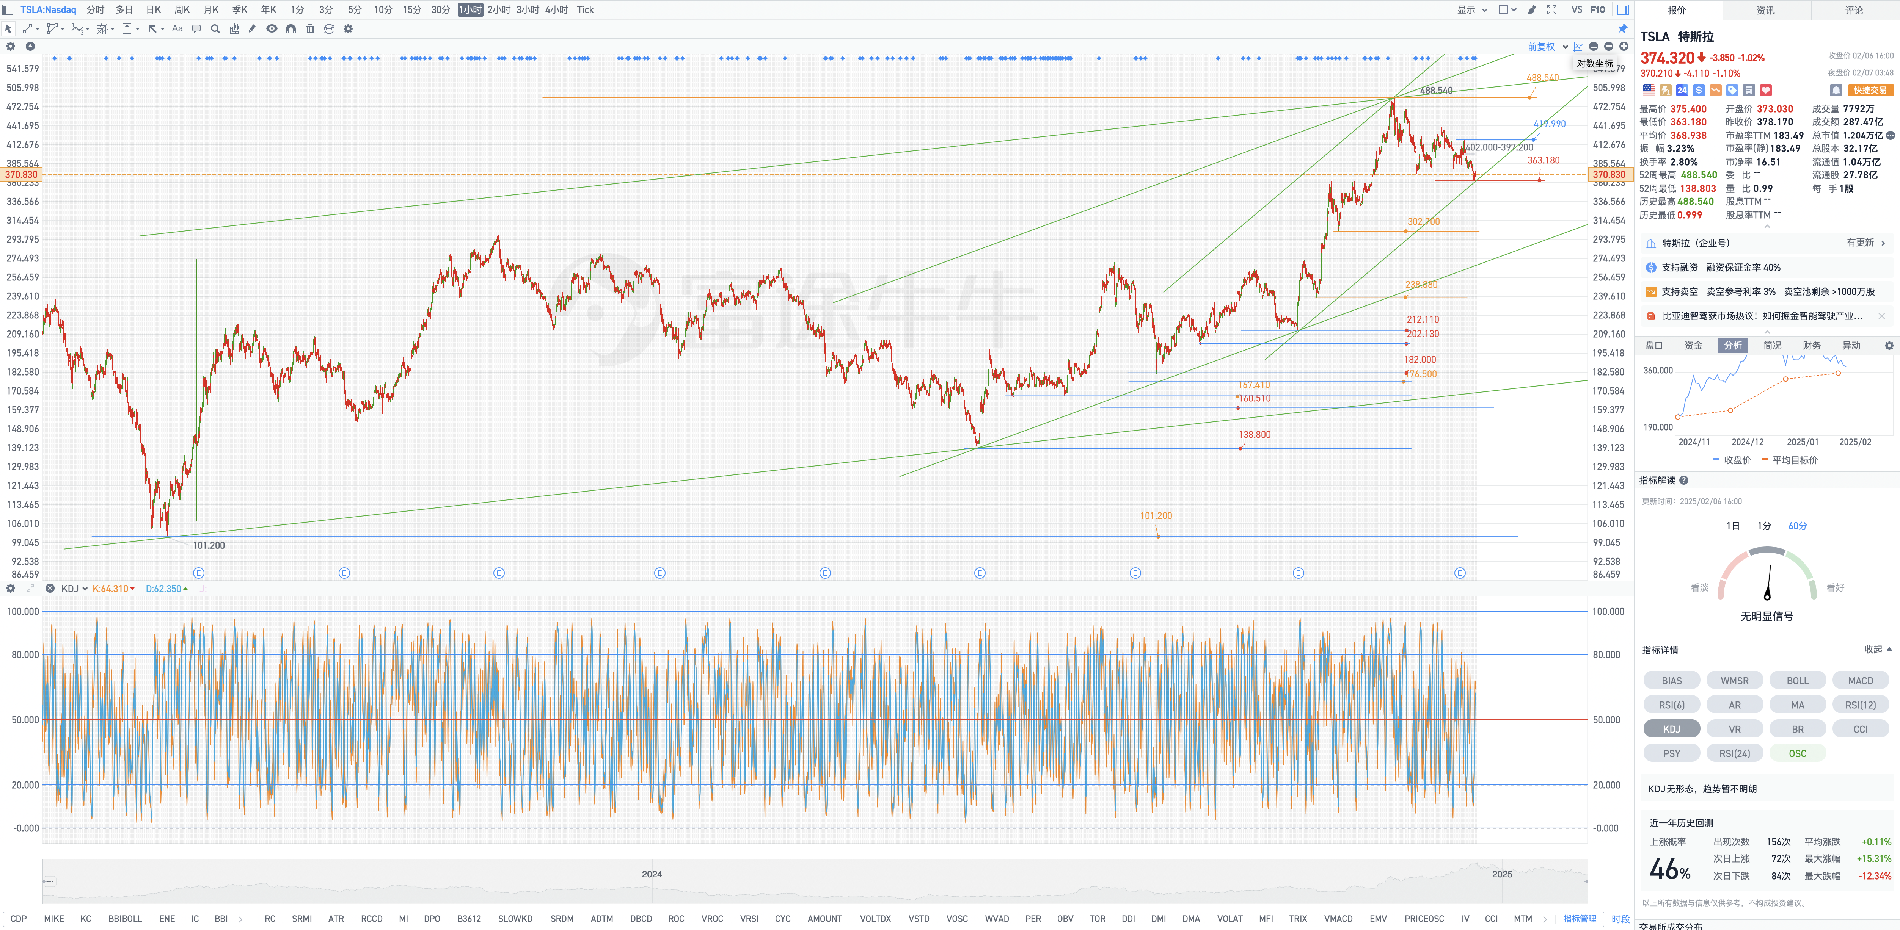The width and height of the screenshot is (1900, 930).
Task: Choose the vertical price range tool
Action: pos(127,29)
